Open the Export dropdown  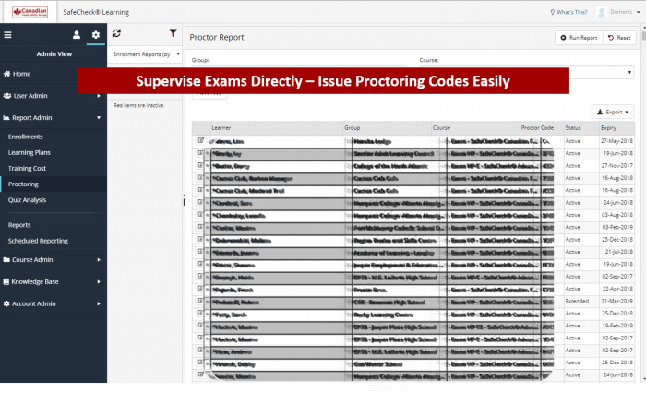click(613, 112)
